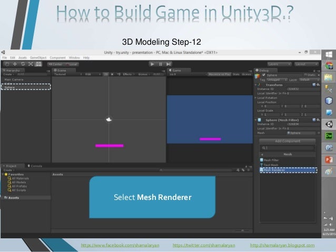Screen dimensions: 336x252
Task: Collapse the Sphere (Mesh Filter) component
Action: (255, 120)
